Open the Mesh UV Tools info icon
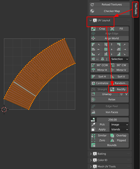Image resolution: width=140 pixels, height=169 pixels. [95, 167]
